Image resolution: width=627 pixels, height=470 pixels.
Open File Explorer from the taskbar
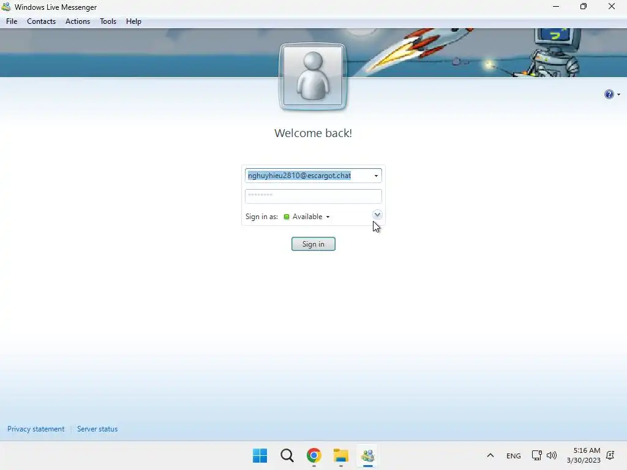(x=341, y=455)
